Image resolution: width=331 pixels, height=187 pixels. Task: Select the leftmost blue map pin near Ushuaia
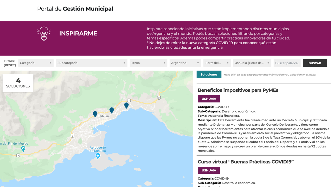(95, 114)
